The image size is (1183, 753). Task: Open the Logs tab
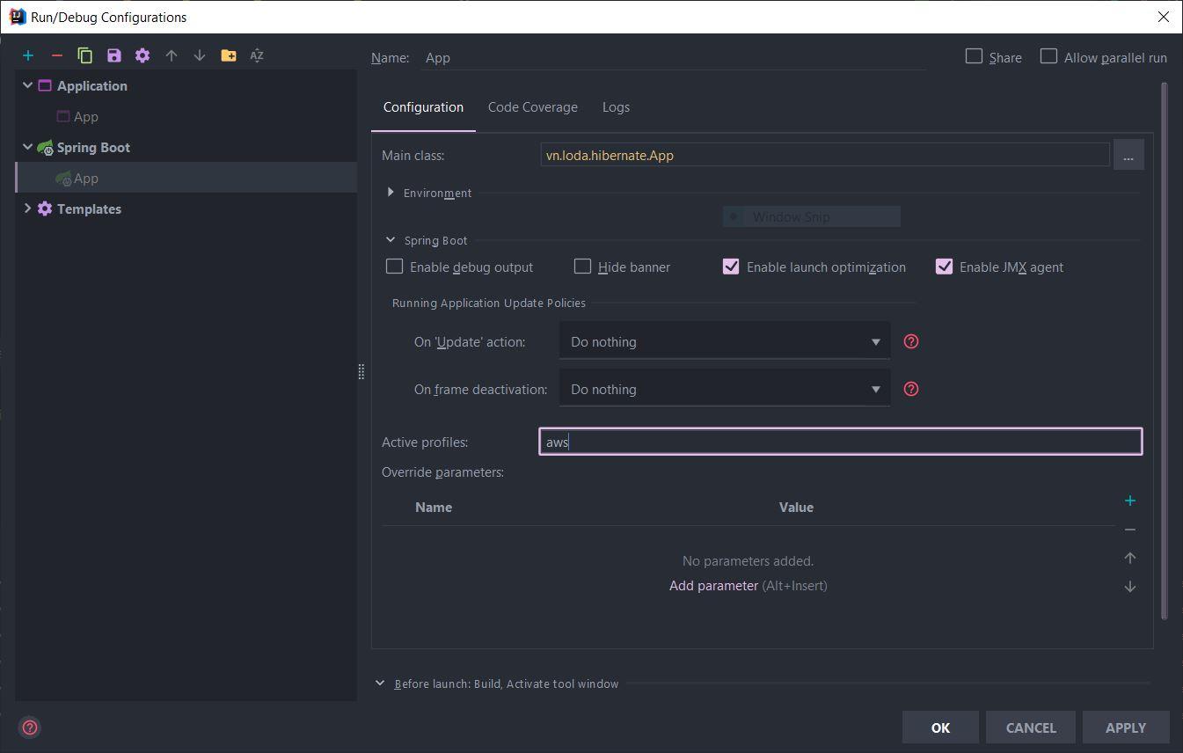pyautogui.click(x=616, y=107)
